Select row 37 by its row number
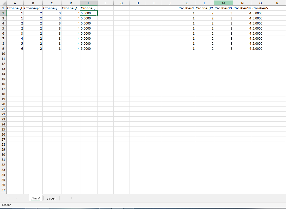 coord(3,190)
